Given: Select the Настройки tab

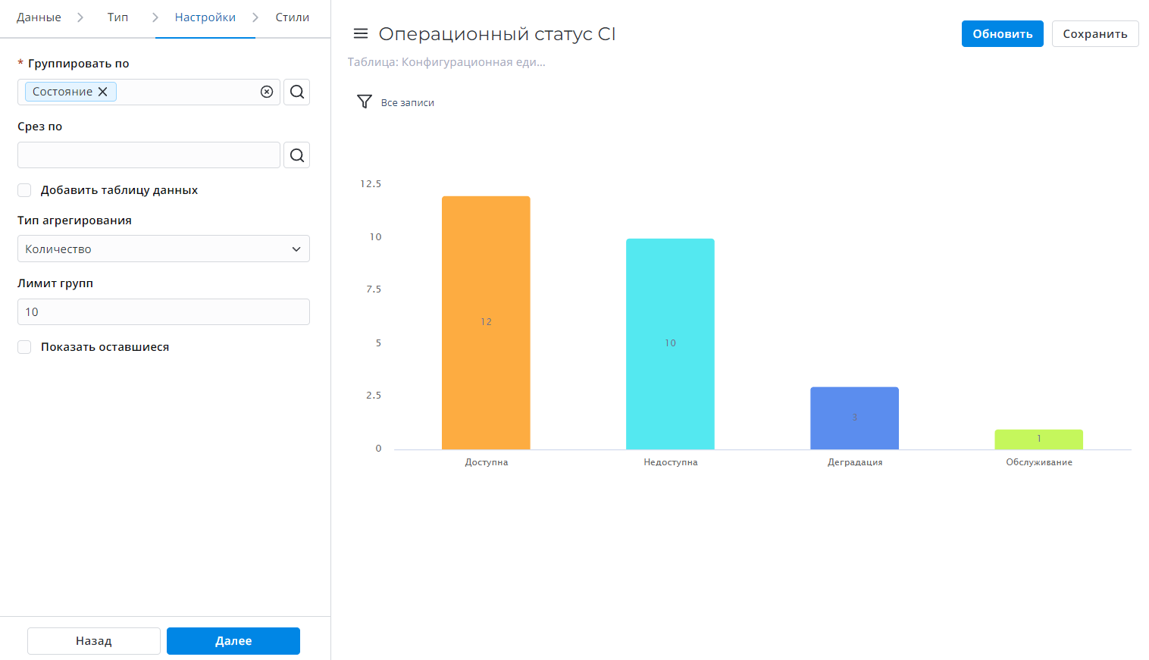Looking at the screenshot, I should (x=205, y=17).
